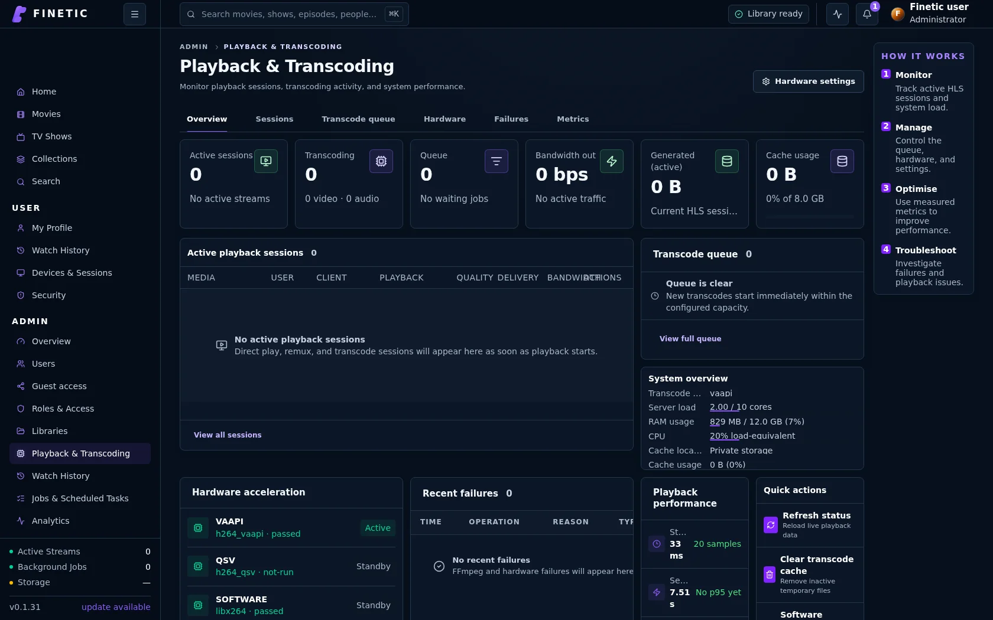Open Guest access in the sidebar

[x=80, y=386]
